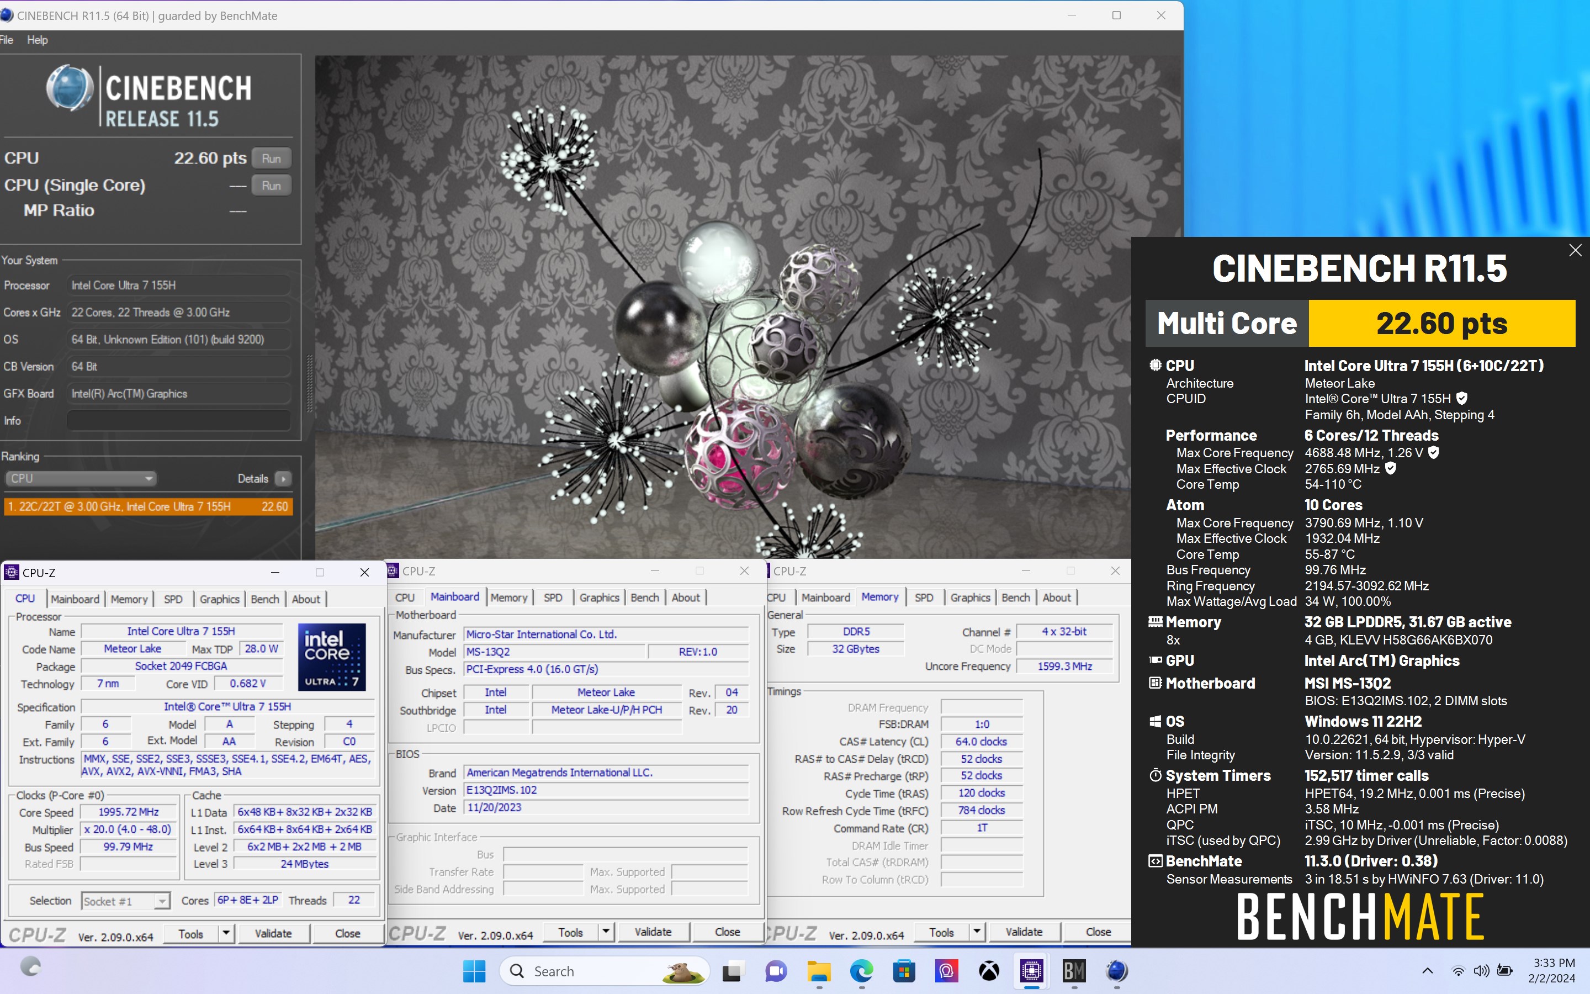Click Tools button in left CPU-Z window
Image resolution: width=1590 pixels, height=994 pixels.
(x=190, y=933)
